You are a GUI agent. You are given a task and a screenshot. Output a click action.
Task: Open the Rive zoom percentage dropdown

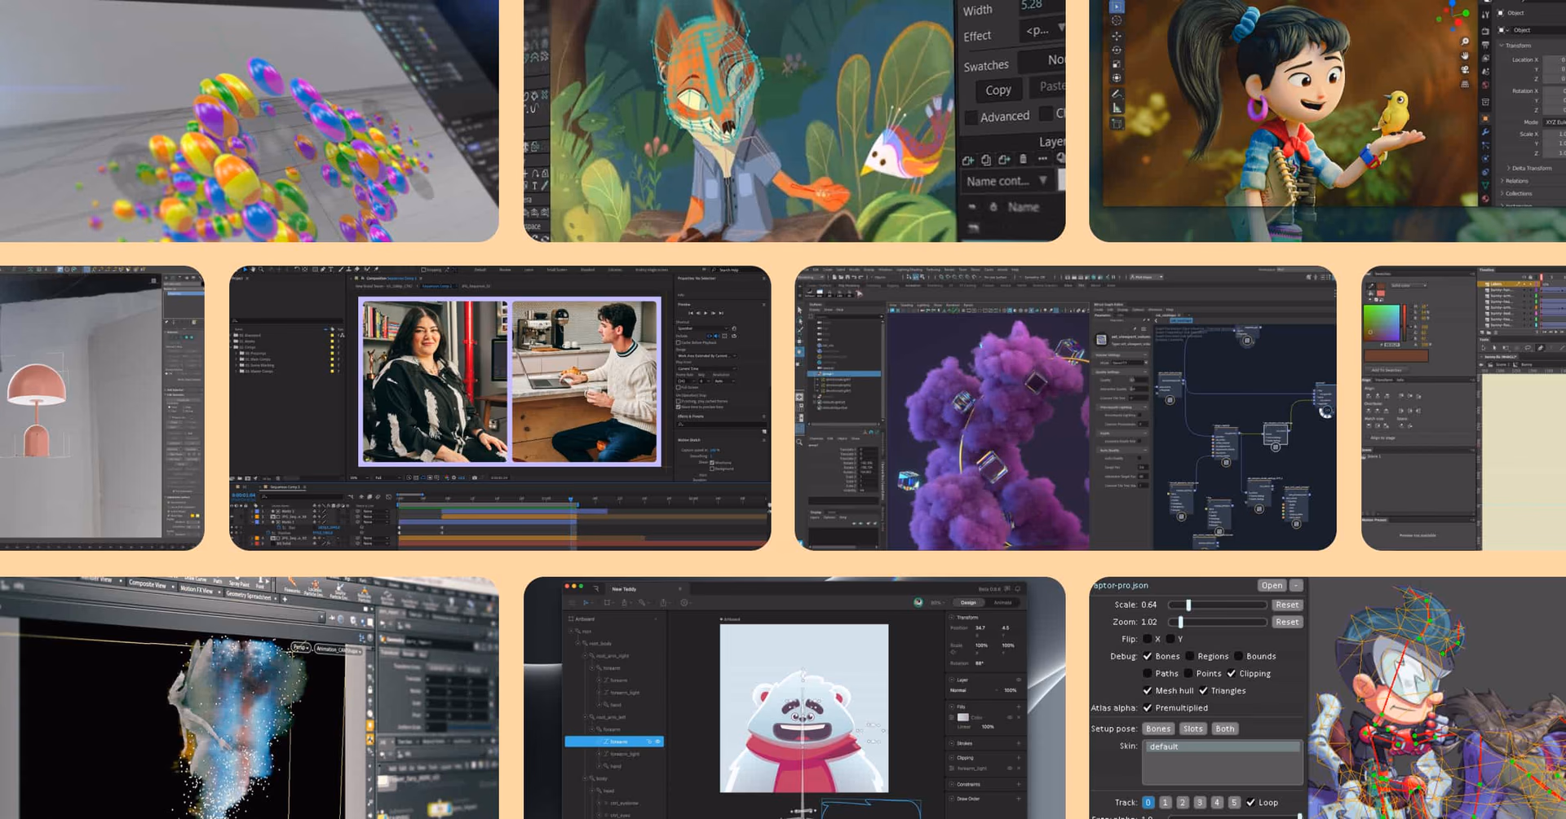click(x=939, y=603)
